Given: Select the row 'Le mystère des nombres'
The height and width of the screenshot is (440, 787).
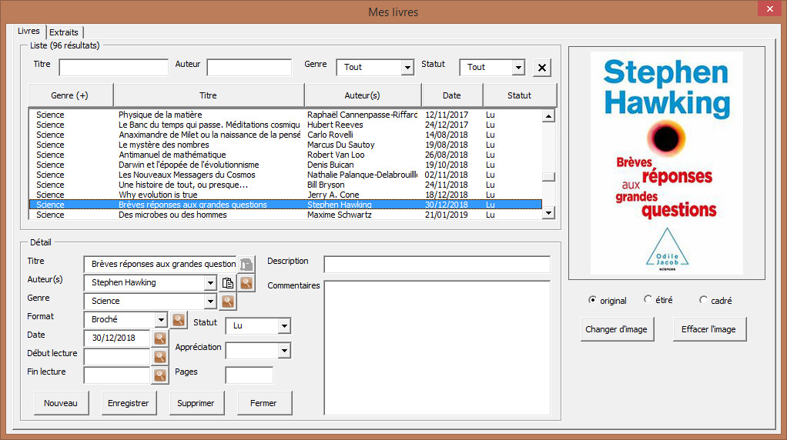Looking at the screenshot, I should click(286, 145).
